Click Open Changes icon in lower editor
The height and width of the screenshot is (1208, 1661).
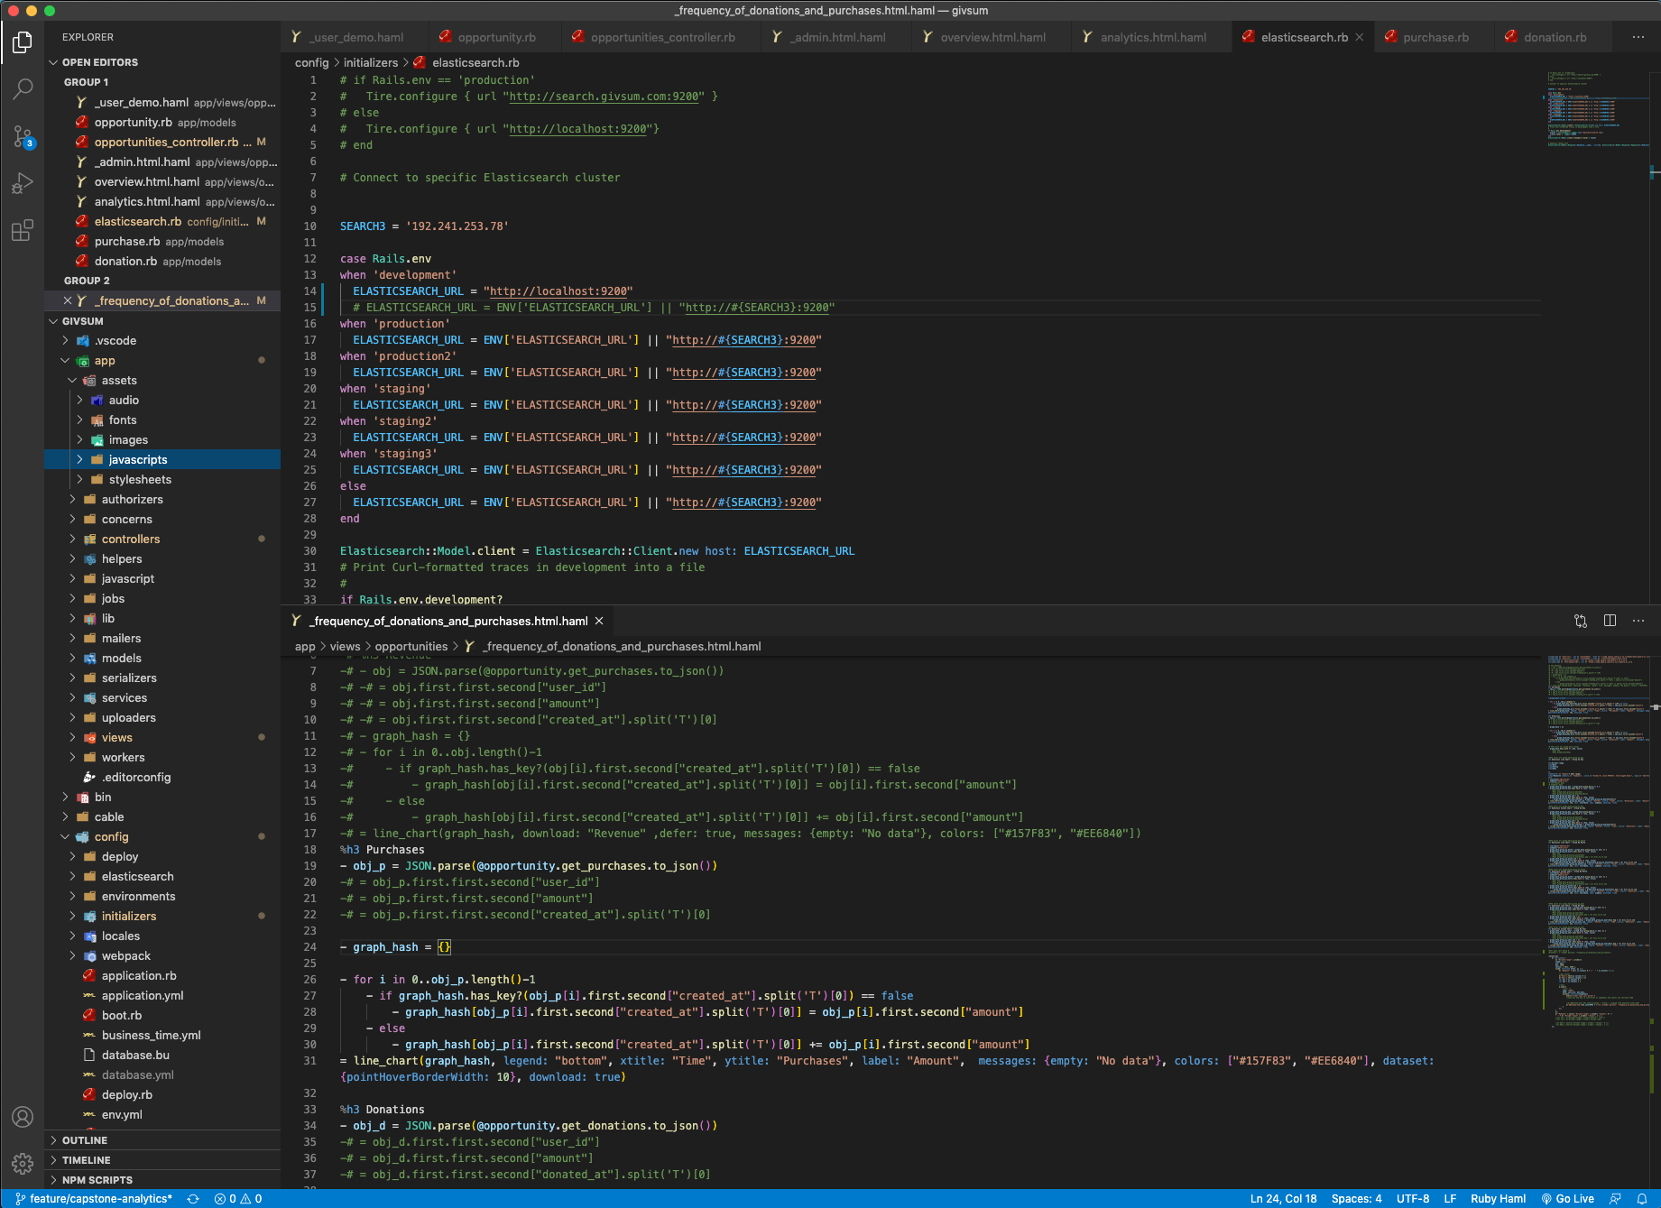1581,621
